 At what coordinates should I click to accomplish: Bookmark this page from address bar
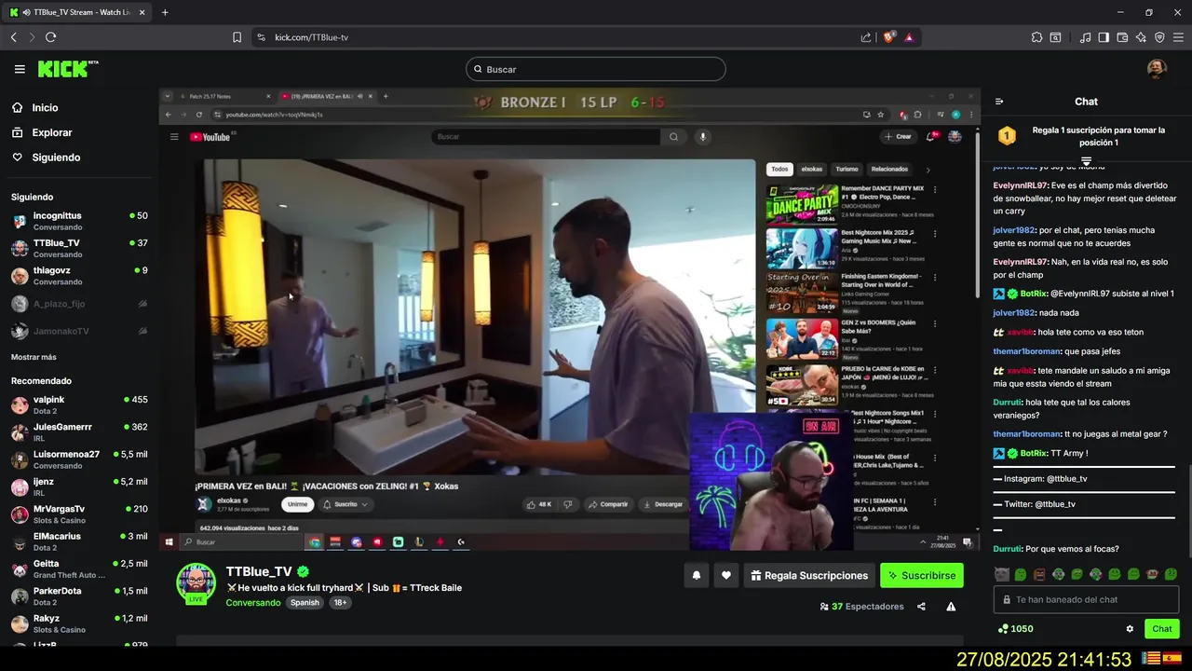[237, 37]
